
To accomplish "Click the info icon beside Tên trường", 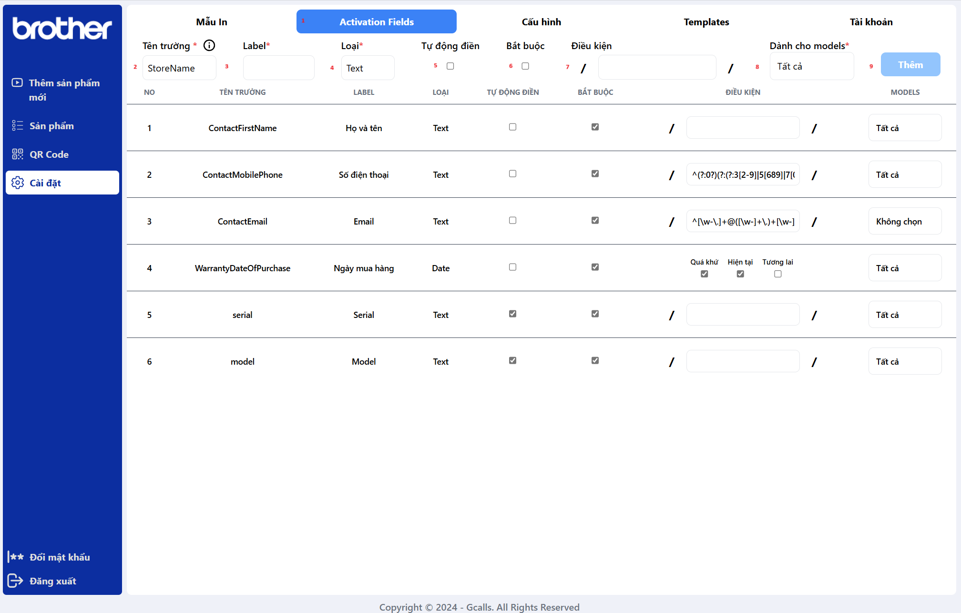I will click(209, 46).
